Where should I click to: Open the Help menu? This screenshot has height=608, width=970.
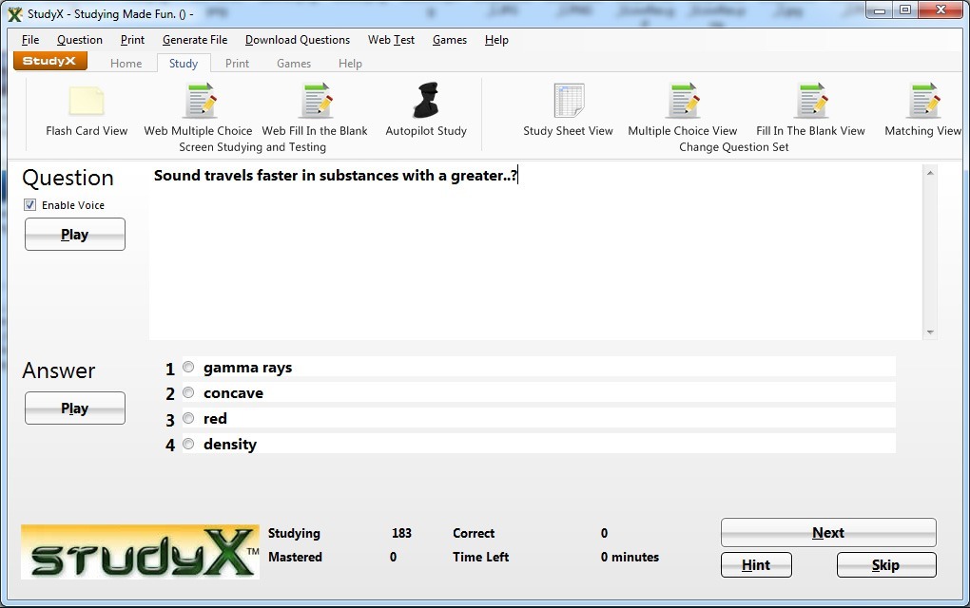pos(496,40)
